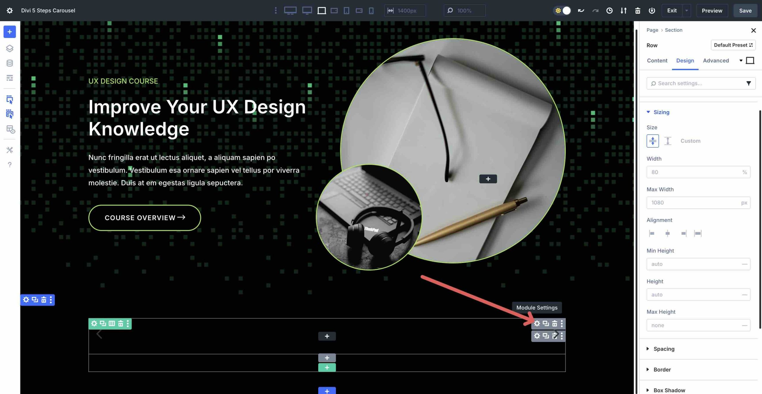Viewport: 762px width, 394px height.
Task: Undo the last change
Action: pyautogui.click(x=580, y=10)
